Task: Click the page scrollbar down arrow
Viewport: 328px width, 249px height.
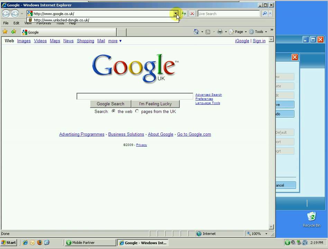Action: (x=271, y=227)
